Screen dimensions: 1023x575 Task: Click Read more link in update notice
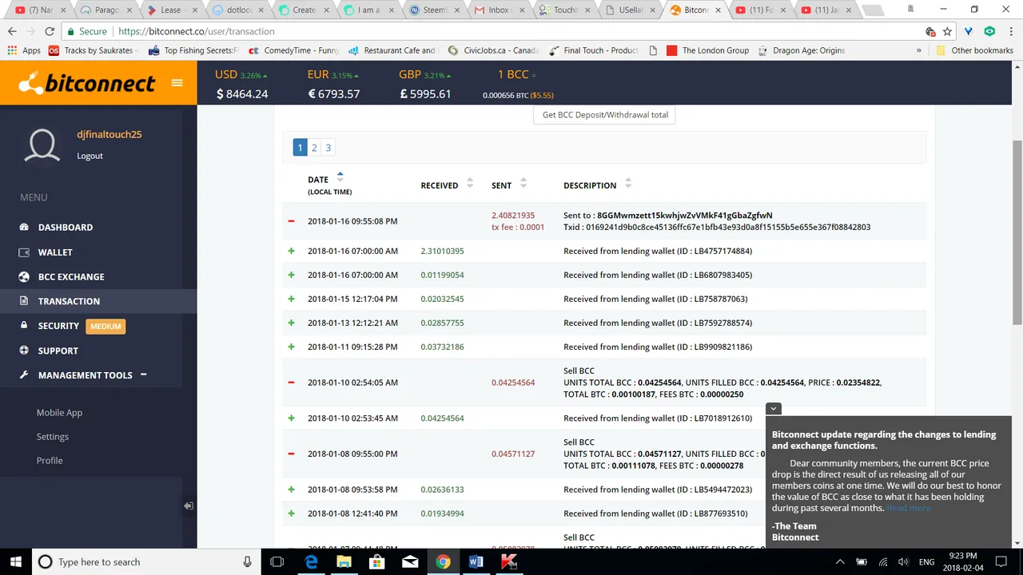coord(908,508)
